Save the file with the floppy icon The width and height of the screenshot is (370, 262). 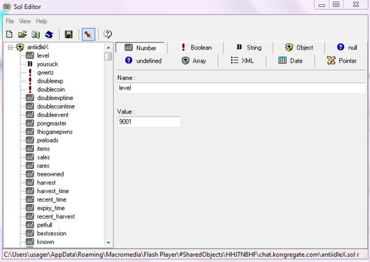pos(69,35)
